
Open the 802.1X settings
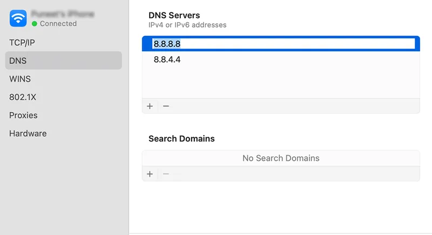coord(23,97)
